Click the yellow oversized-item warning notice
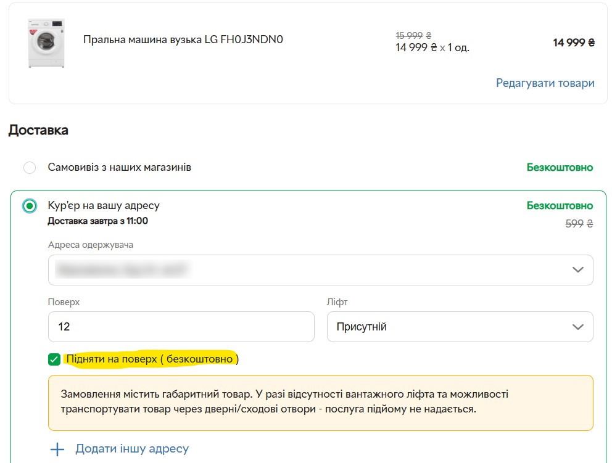The image size is (612, 463). (x=321, y=401)
